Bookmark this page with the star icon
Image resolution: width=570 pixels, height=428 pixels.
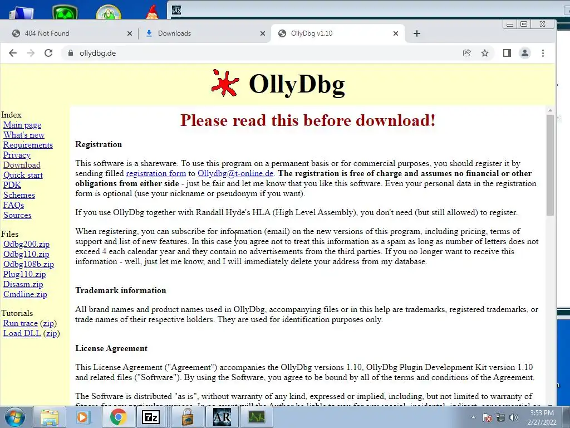(485, 53)
